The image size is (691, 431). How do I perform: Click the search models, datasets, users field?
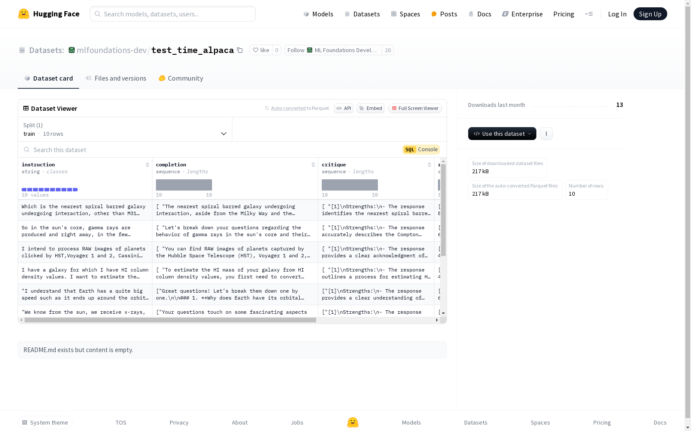(x=173, y=14)
